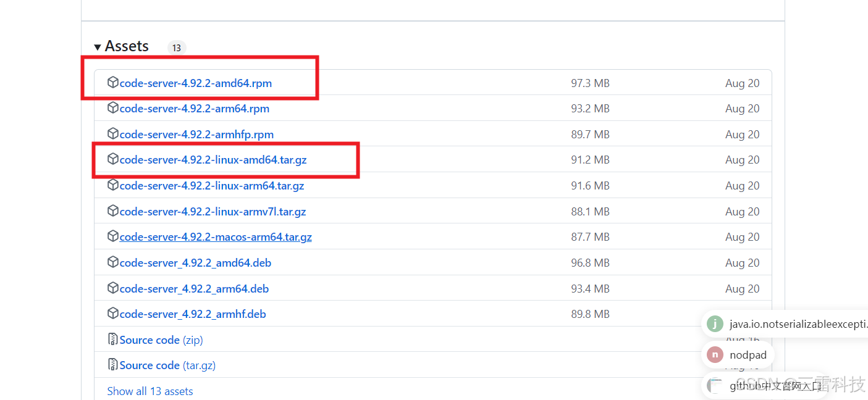Viewport: 868px width, 400px height.
Task: Click package icon beside code-server-4.92.2-armhfp.rpm
Action: coord(112,133)
